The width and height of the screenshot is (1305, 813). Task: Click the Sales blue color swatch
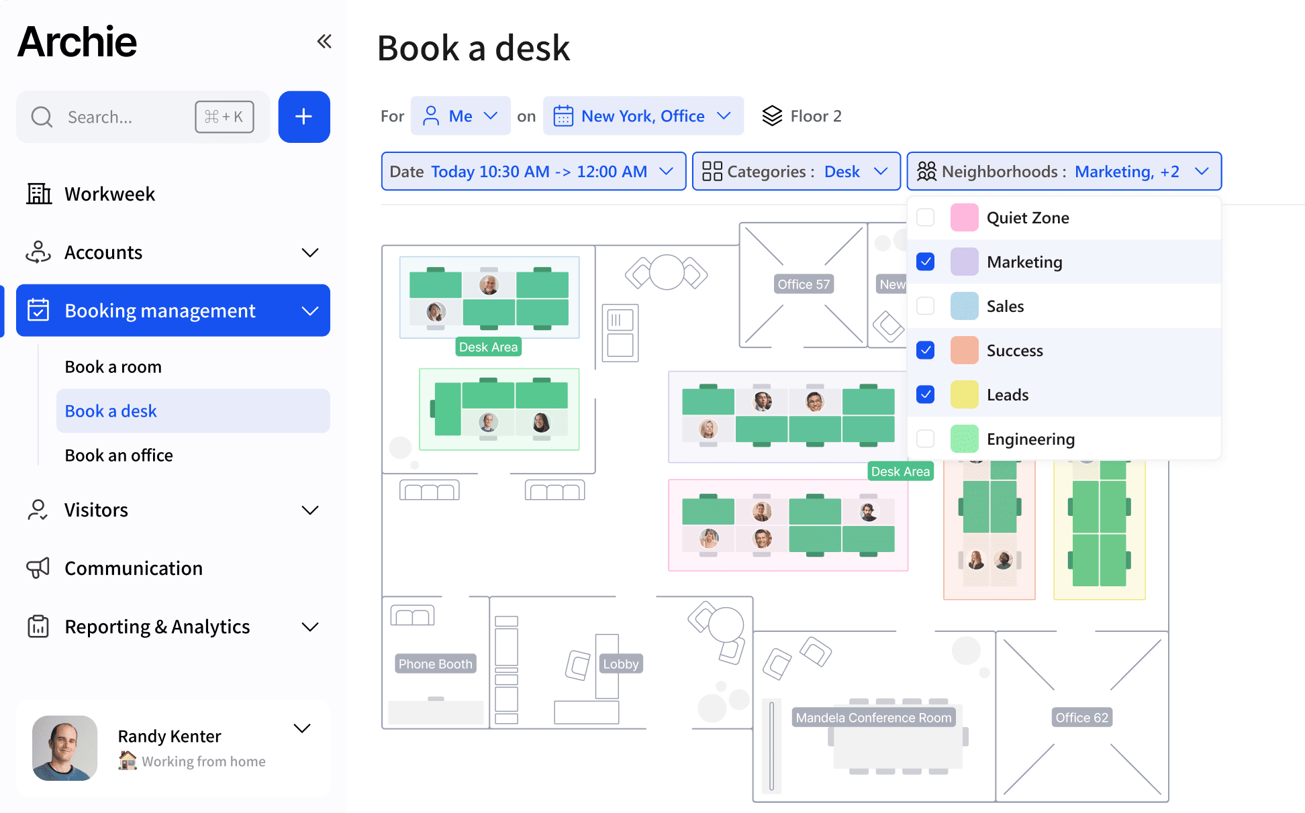click(965, 306)
